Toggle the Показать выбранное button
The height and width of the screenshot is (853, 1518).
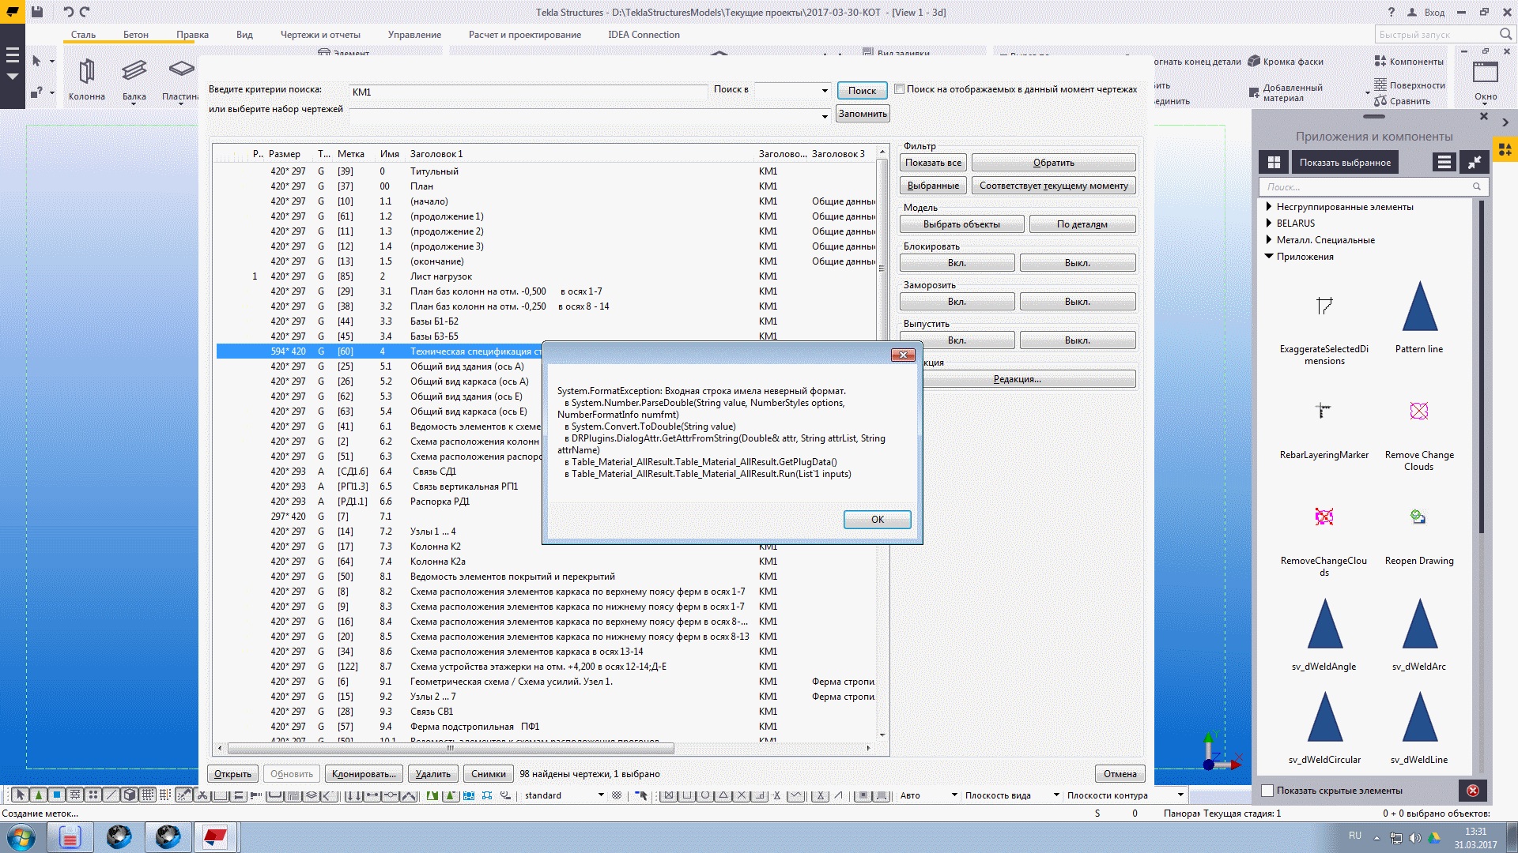pos(1345,163)
